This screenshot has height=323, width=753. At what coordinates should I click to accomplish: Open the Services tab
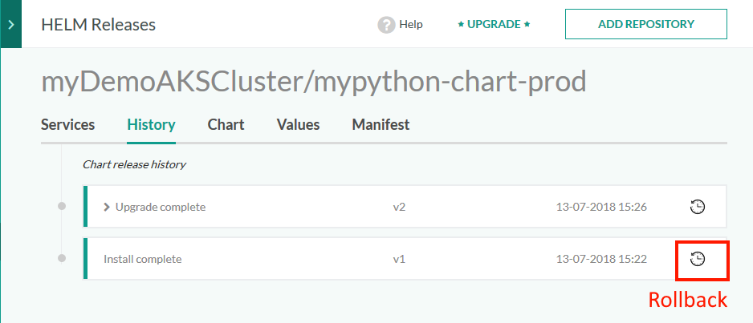click(x=67, y=124)
